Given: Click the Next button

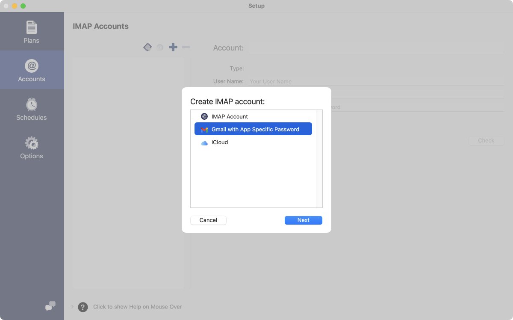Looking at the screenshot, I should pos(303,220).
